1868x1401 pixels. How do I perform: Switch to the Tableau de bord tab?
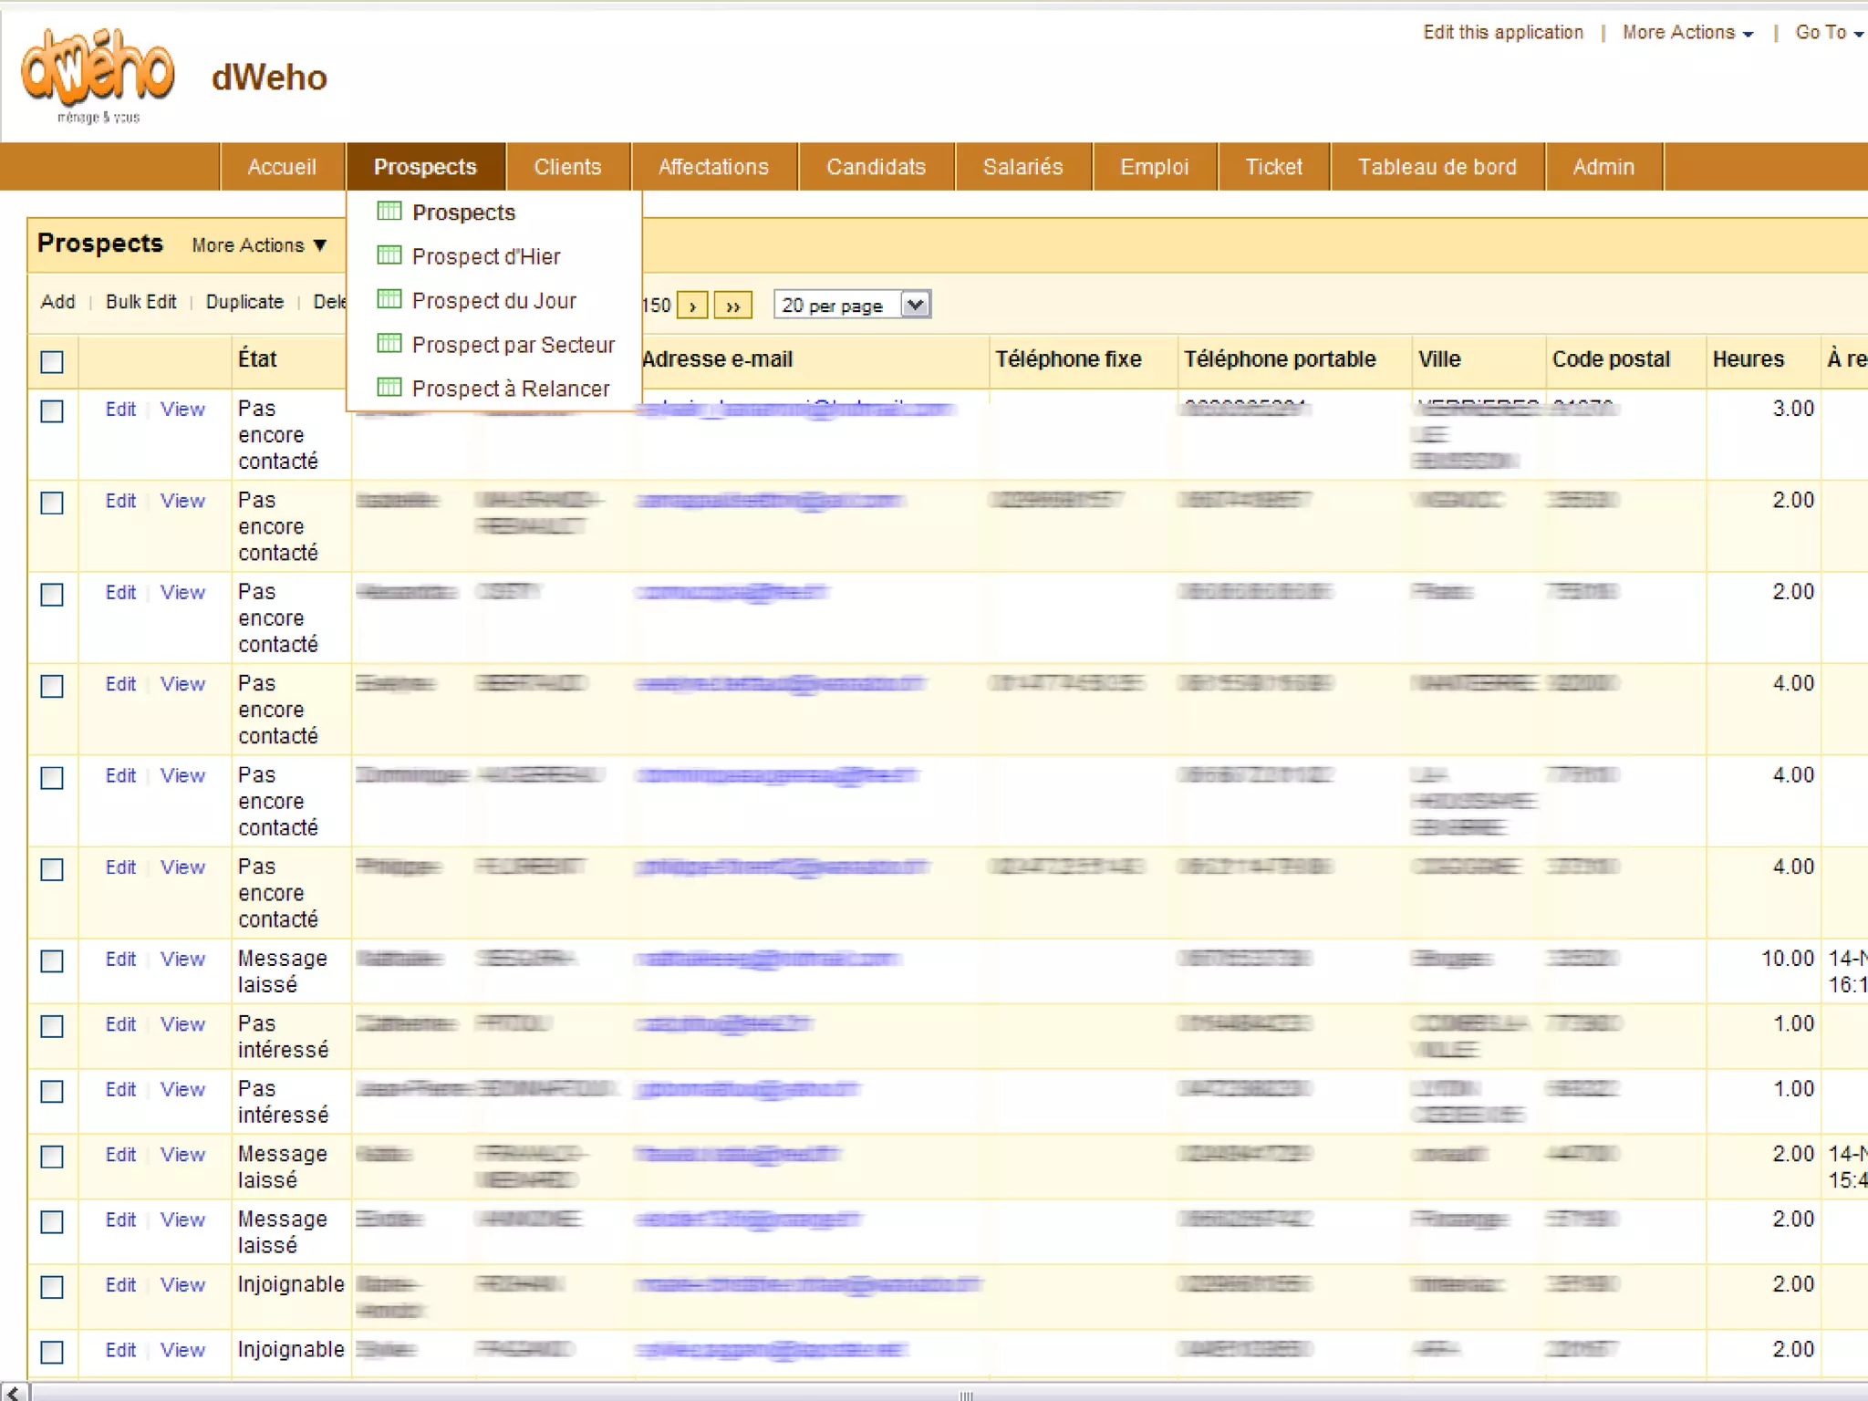(x=1437, y=167)
